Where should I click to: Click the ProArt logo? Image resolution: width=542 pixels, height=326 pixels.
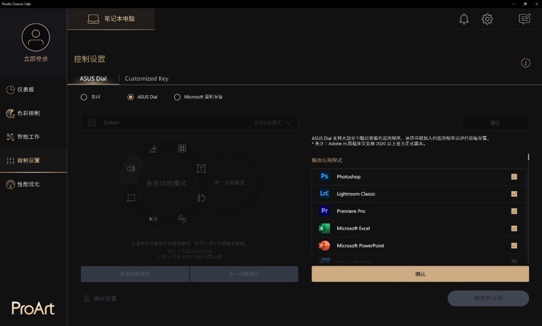pyautogui.click(x=33, y=308)
